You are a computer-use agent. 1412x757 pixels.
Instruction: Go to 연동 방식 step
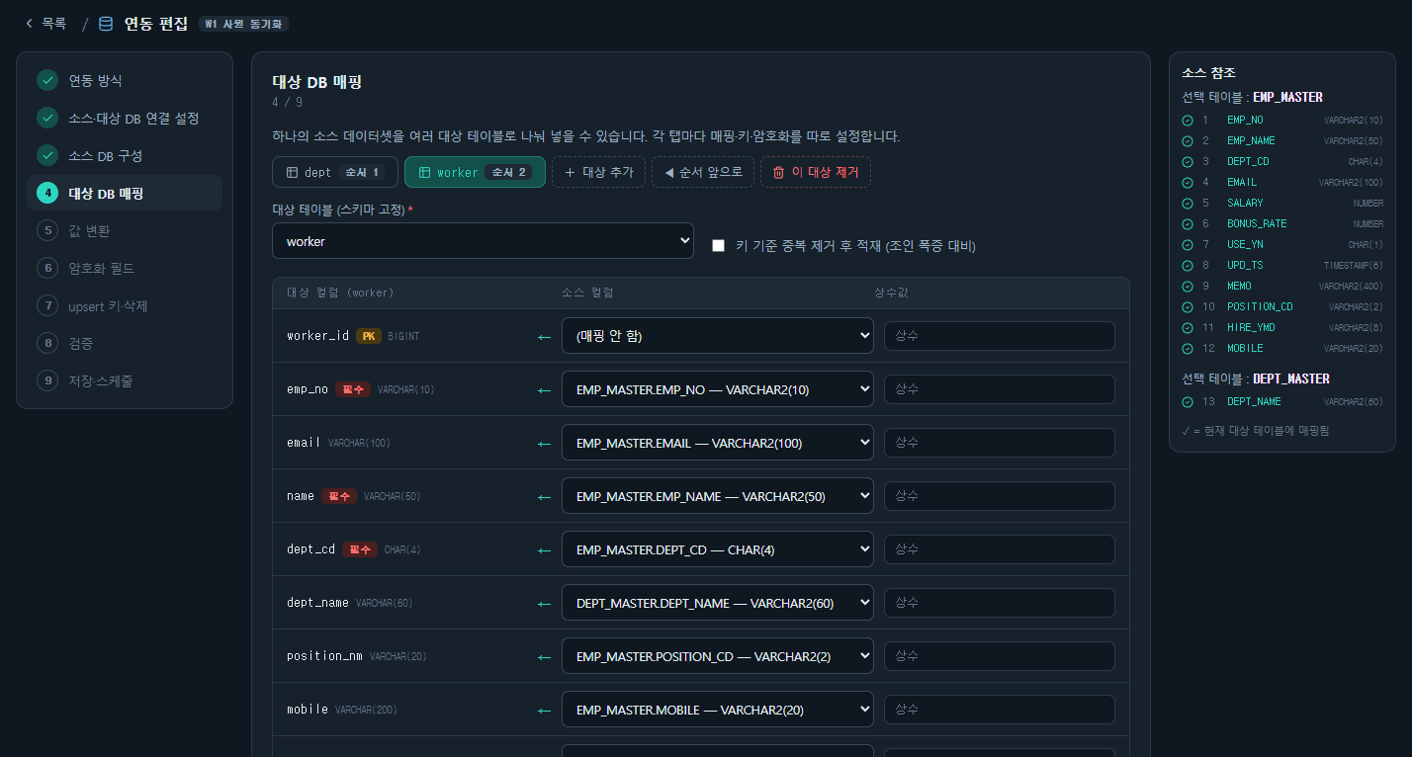click(x=125, y=80)
